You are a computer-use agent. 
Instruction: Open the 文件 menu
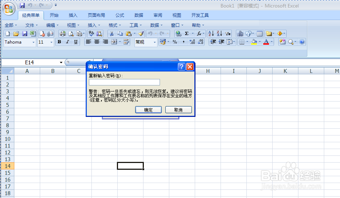tap(32, 25)
